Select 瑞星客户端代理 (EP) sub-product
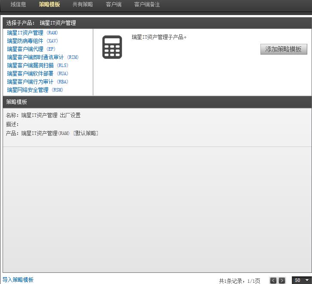Viewport: 312px width, 284px height. (31, 49)
